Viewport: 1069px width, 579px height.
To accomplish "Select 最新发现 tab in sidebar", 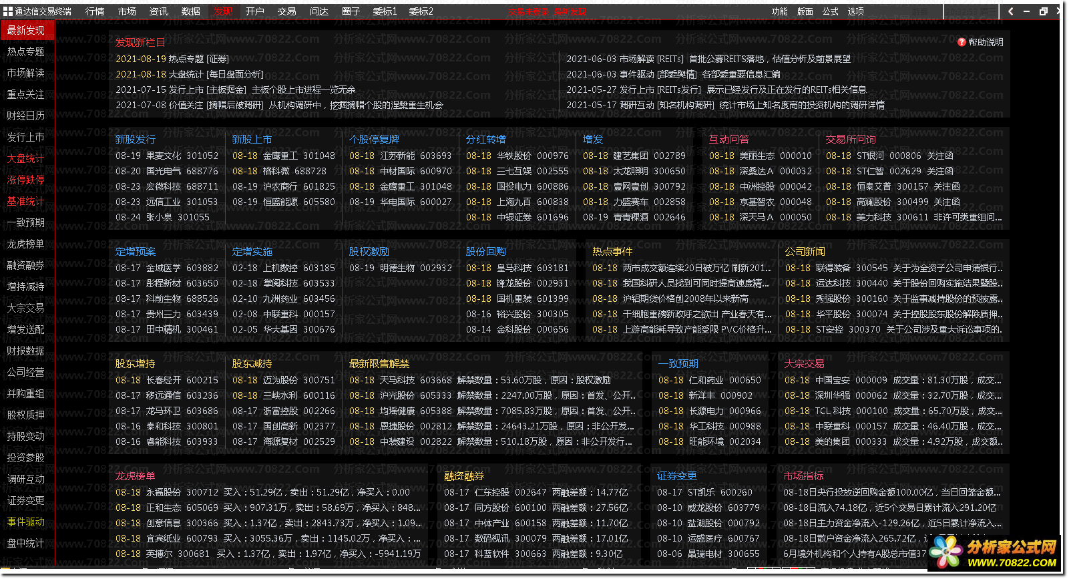I will click(27, 30).
